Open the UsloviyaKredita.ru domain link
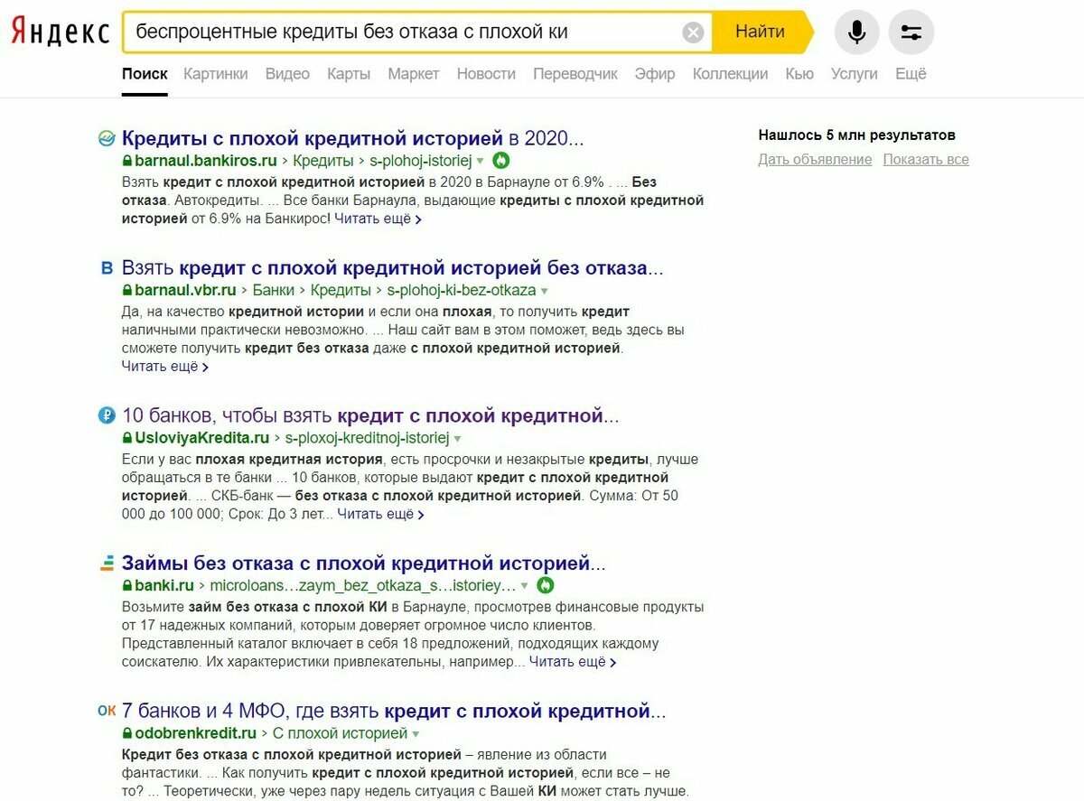1084x801 pixels. coord(202,438)
